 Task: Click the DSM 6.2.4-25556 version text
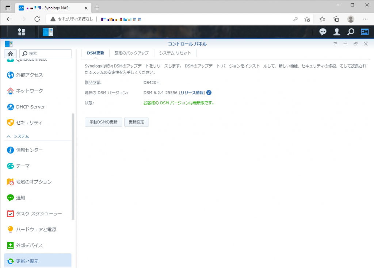[x=160, y=93]
